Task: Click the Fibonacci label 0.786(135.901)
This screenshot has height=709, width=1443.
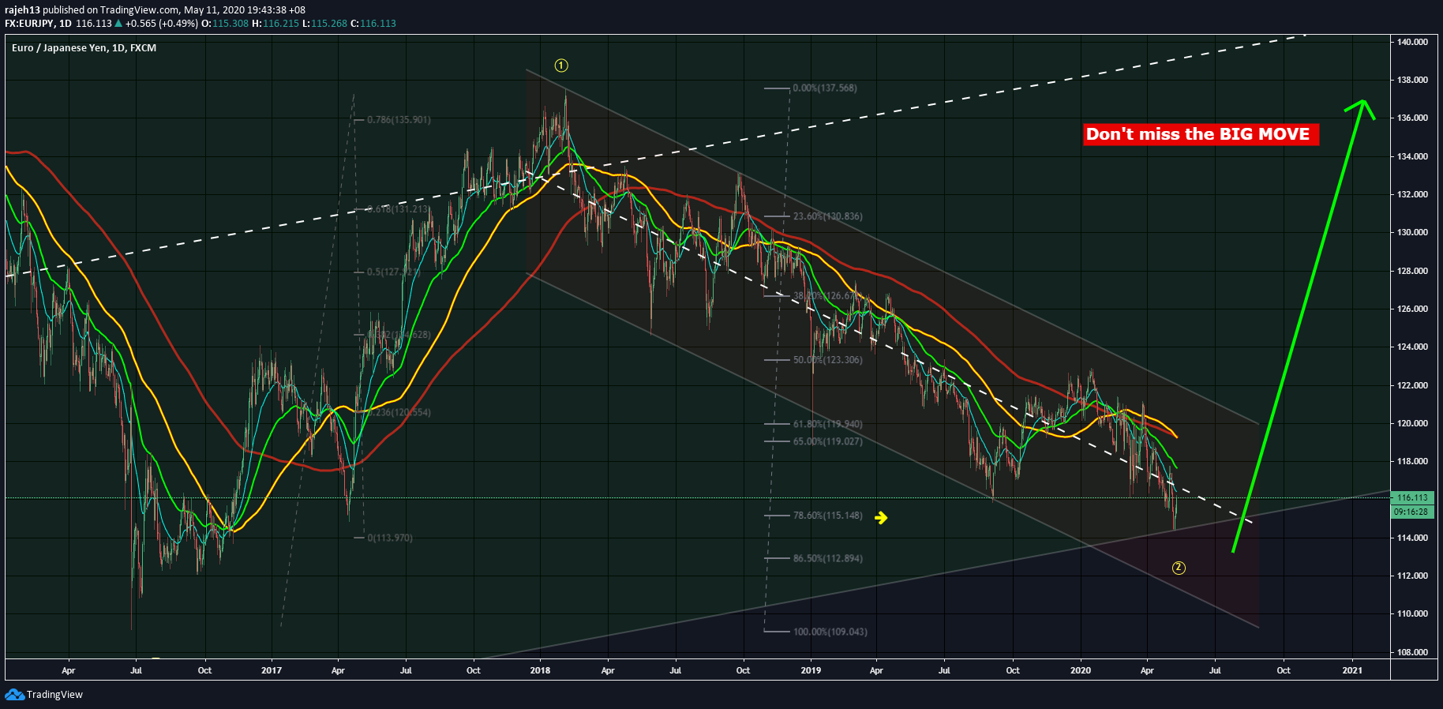Action: point(399,120)
